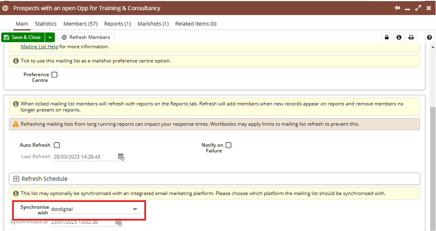Open the Members (57) tab
The width and height of the screenshot is (436, 231).
click(x=81, y=24)
